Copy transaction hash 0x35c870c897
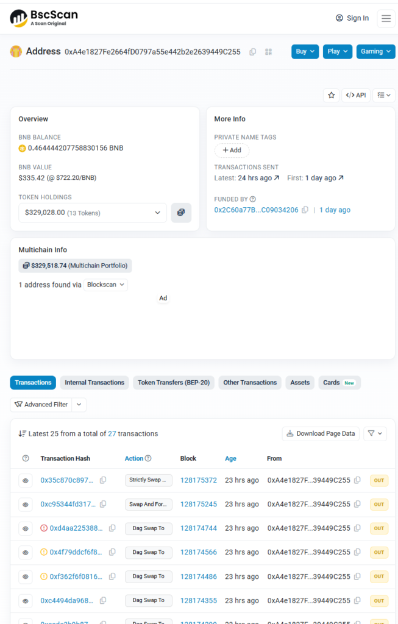This screenshot has width=398, height=624. [x=103, y=480]
